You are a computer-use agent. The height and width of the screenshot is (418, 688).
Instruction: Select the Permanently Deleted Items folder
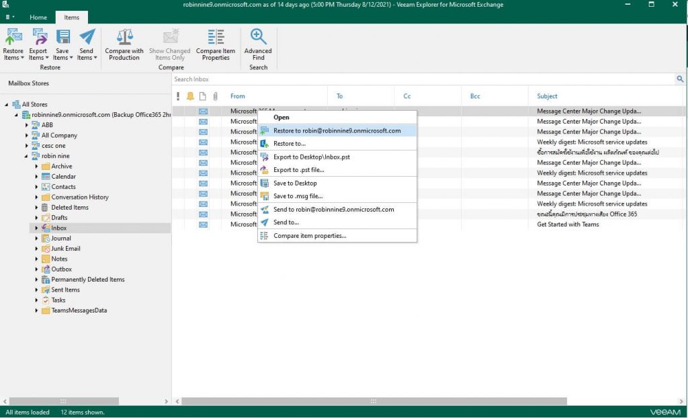[88, 280]
